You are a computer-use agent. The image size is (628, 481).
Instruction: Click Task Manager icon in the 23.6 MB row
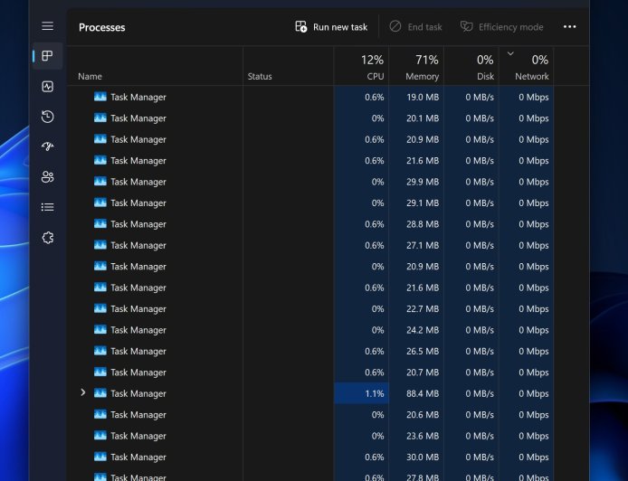click(x=100, y=436)
